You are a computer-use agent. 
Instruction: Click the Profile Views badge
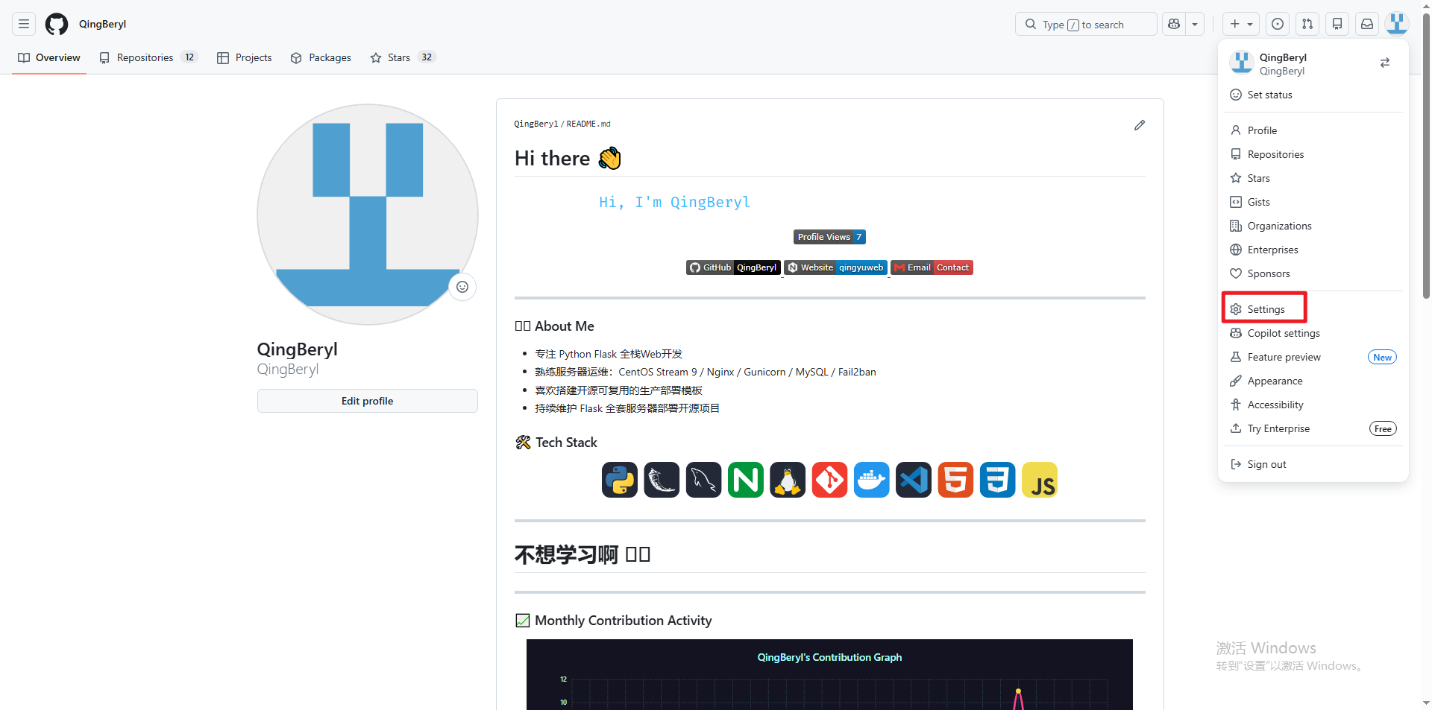pos(829,237)
